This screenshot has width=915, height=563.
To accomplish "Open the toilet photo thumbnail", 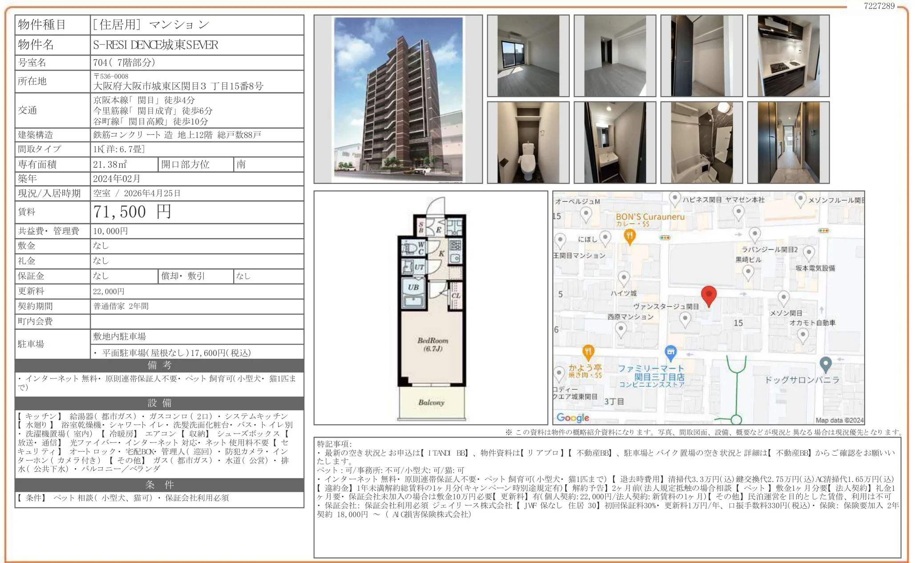I will (x=529, y=143).
